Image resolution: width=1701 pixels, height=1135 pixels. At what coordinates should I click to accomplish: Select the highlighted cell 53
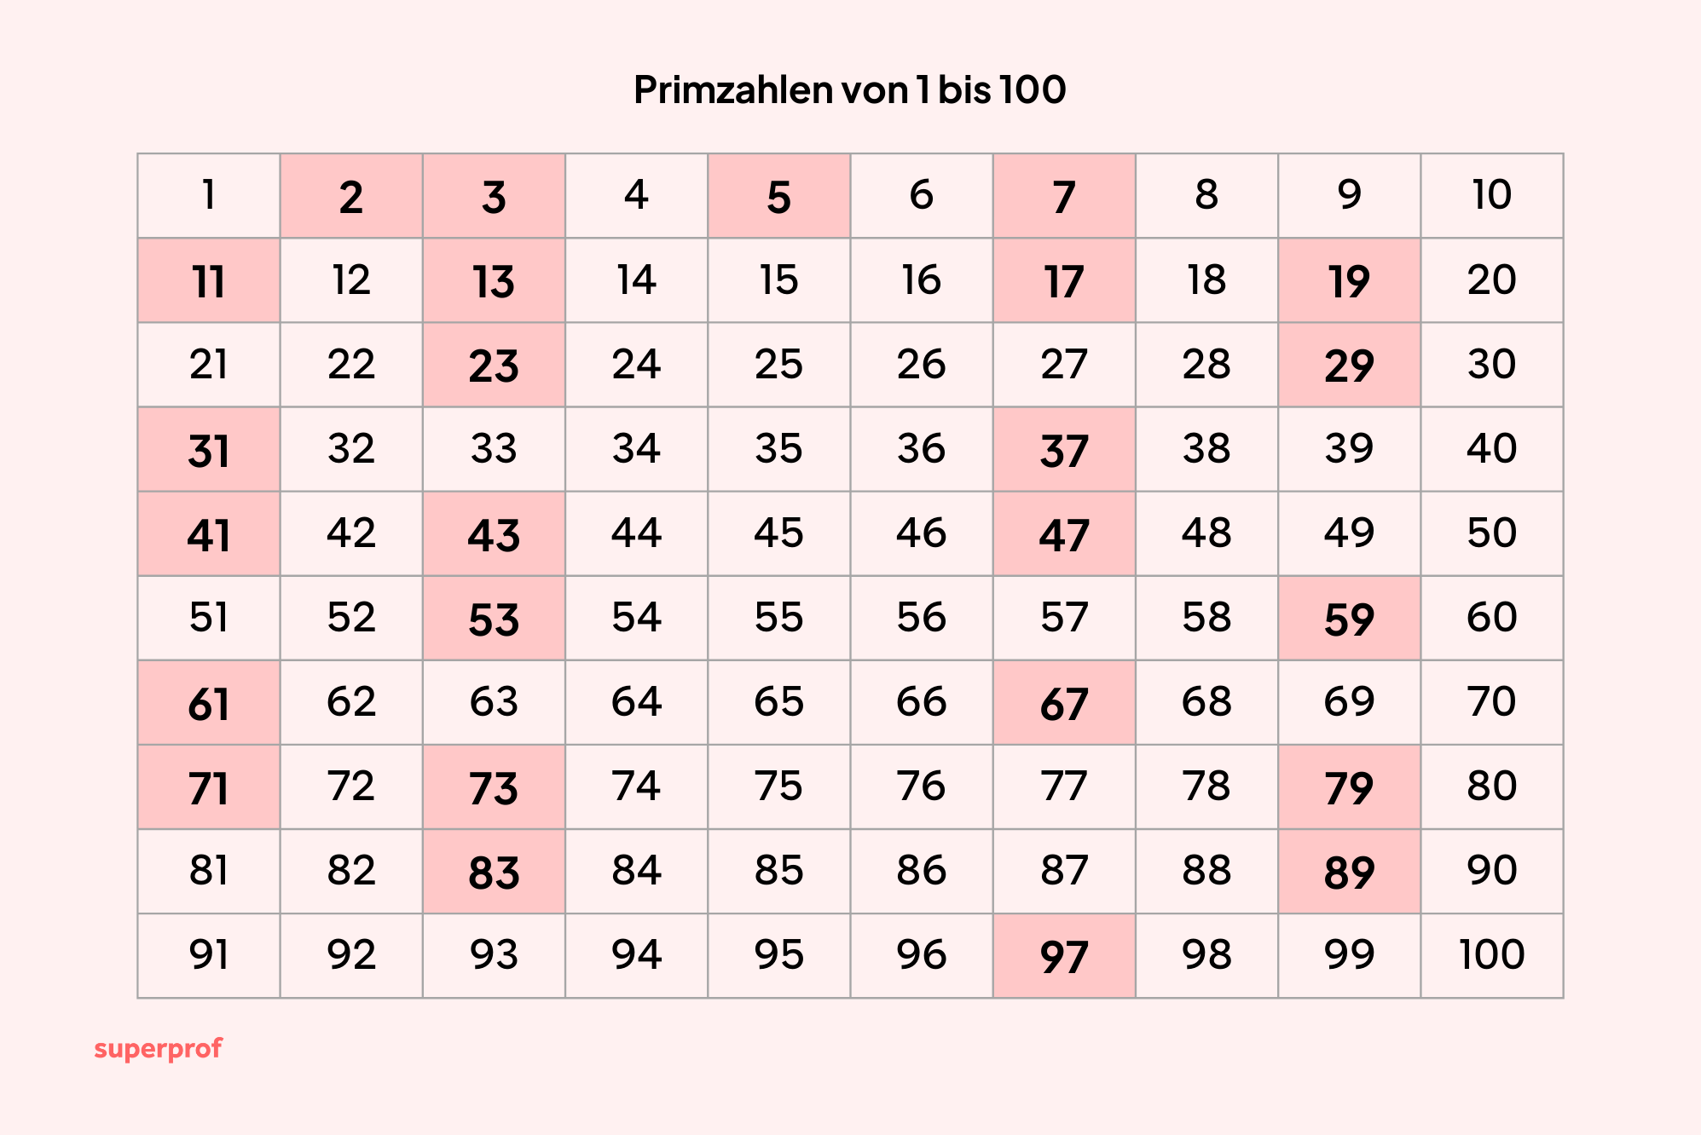tap(494, 618)
